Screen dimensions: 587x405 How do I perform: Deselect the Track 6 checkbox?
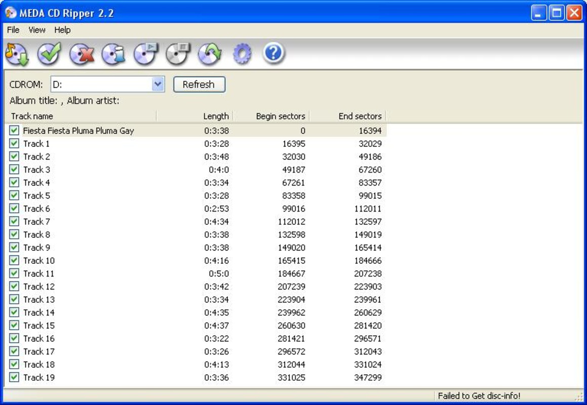tap(14, 208)
